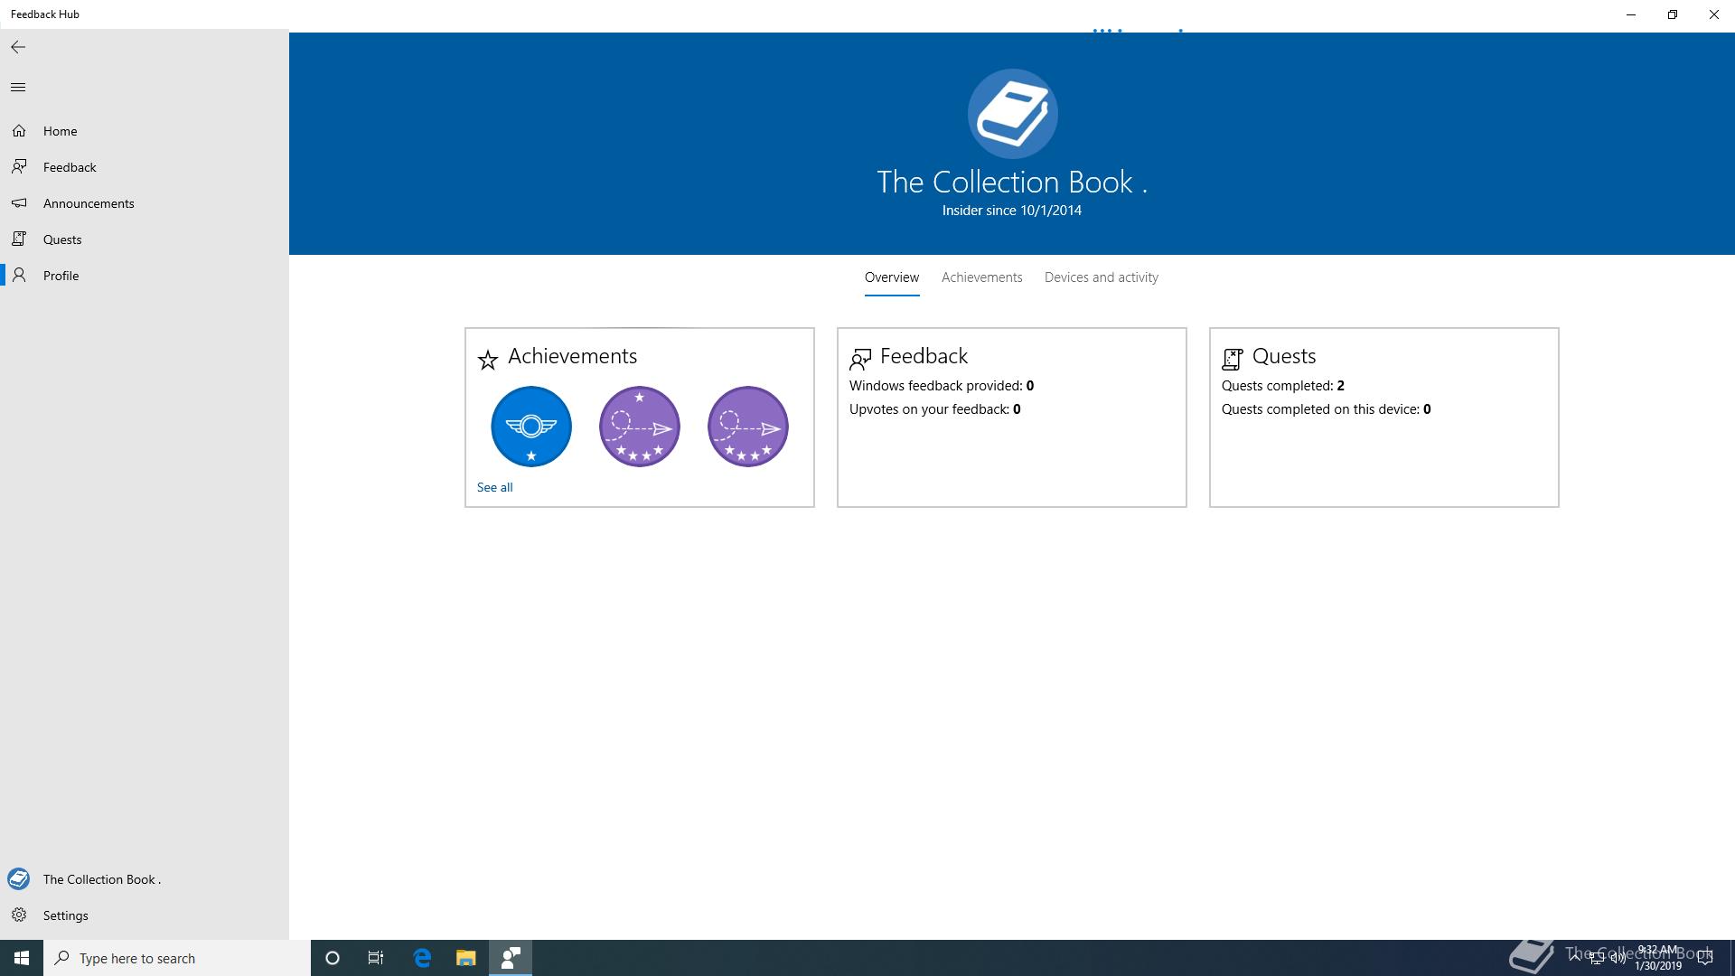This screenshot has width=1735, height=976.
Task: Click the blue wings achievement badge
Action: pyautogui.click(x=531, y=427)
